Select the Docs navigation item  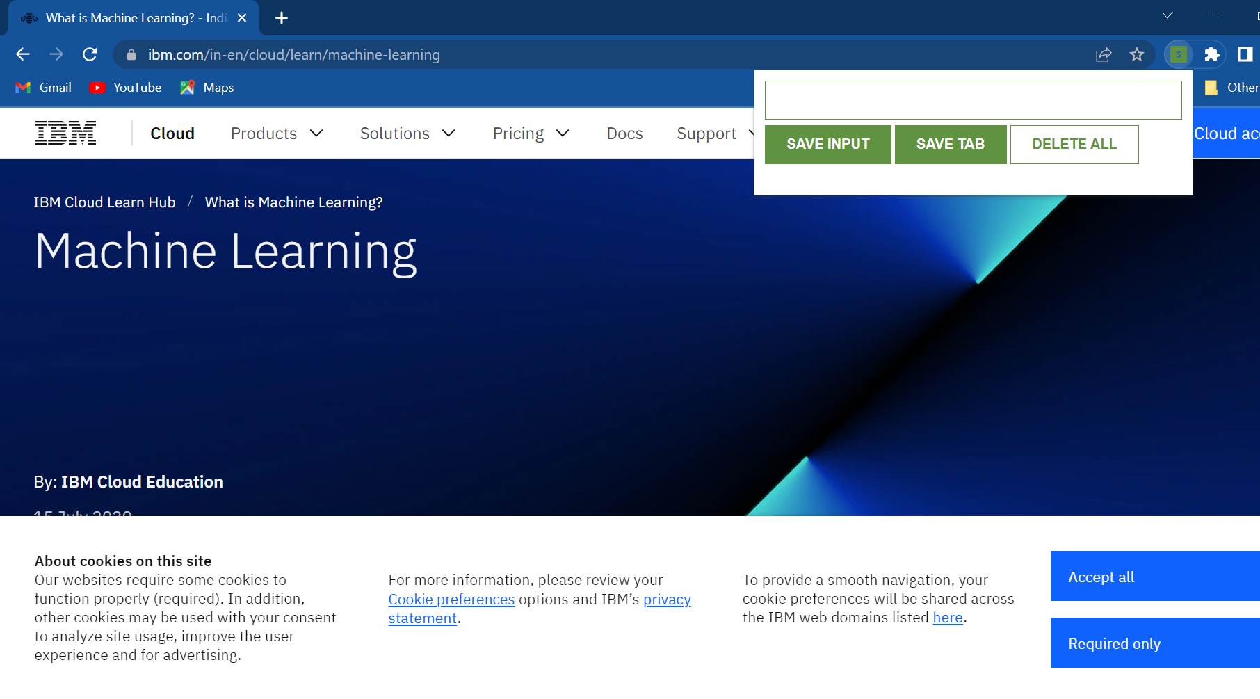click(624, 133)
